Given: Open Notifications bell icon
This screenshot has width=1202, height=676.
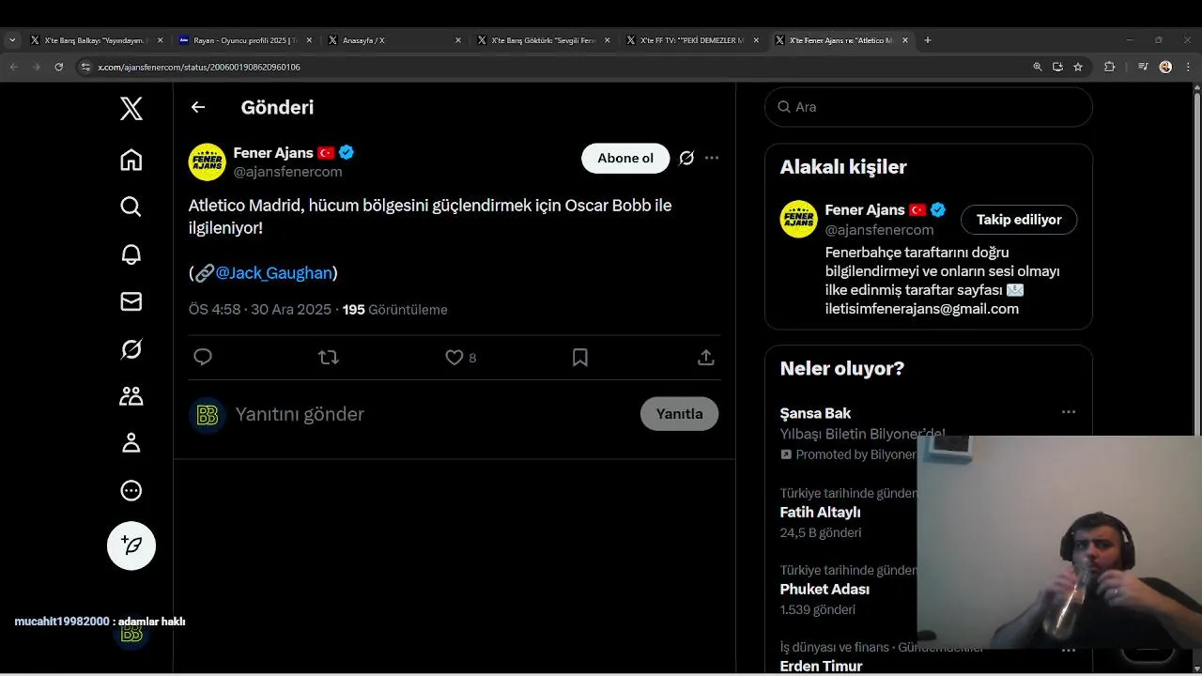Looking at the screenshot, I should coord(131,254).
